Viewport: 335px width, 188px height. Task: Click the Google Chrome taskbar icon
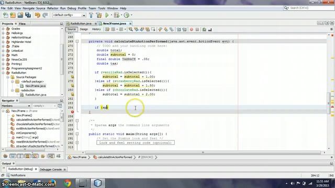click(68, 183)
